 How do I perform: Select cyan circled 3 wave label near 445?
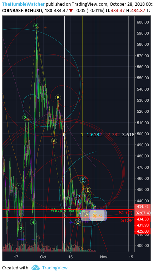79,197
